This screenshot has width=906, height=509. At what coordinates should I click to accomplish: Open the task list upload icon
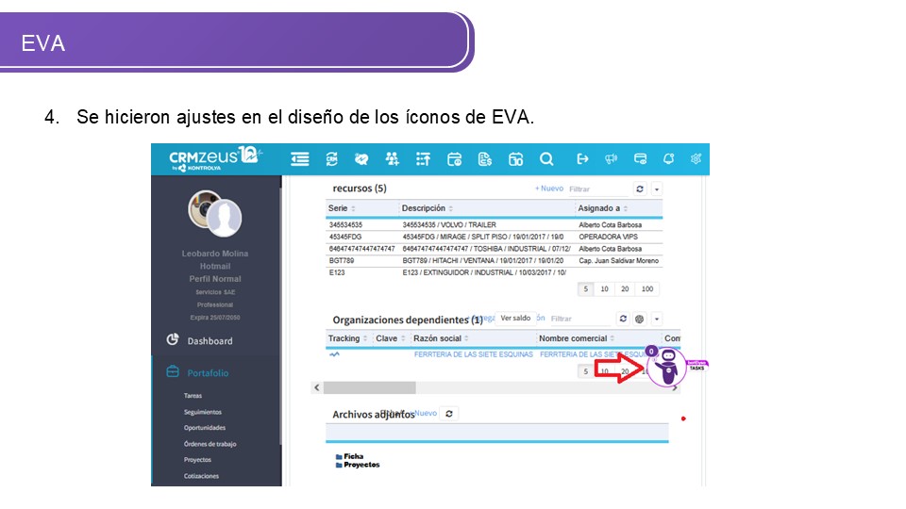click(423, 158)
